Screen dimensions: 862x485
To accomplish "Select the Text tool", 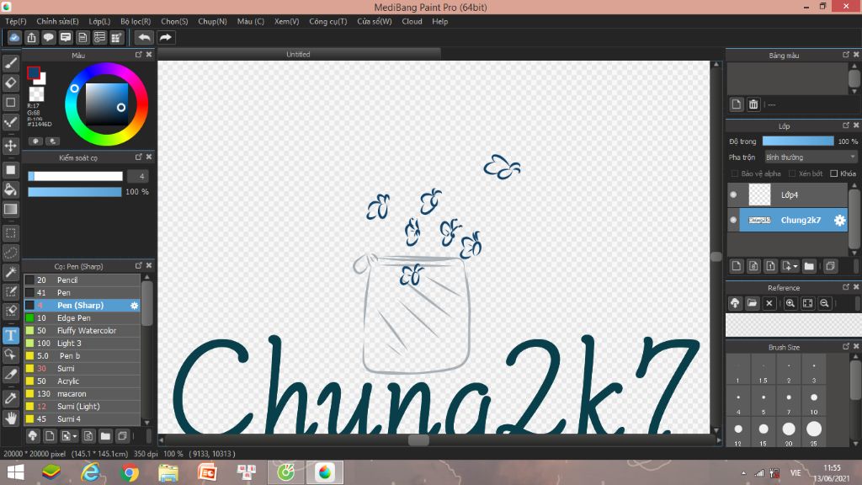I will pos(10,335).
